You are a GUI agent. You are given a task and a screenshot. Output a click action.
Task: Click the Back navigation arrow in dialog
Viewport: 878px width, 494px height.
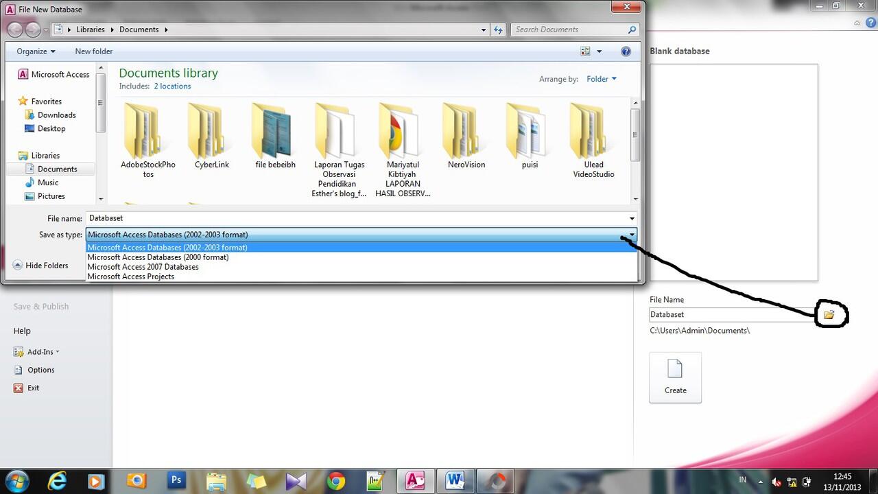tap(14, 30)
